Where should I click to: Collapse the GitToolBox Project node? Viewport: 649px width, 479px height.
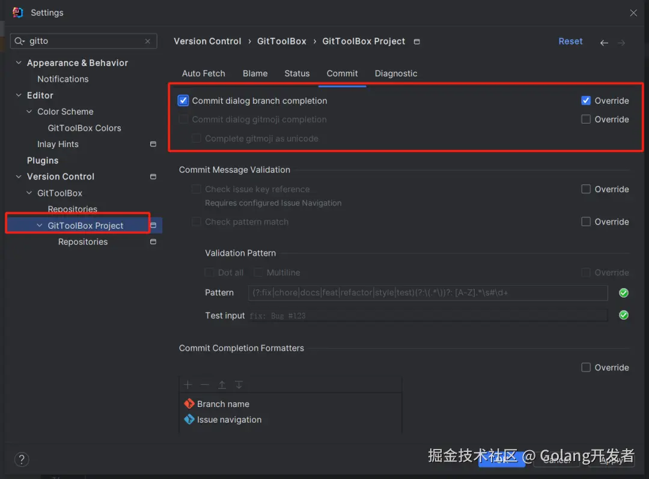click(x=39, y=226)
